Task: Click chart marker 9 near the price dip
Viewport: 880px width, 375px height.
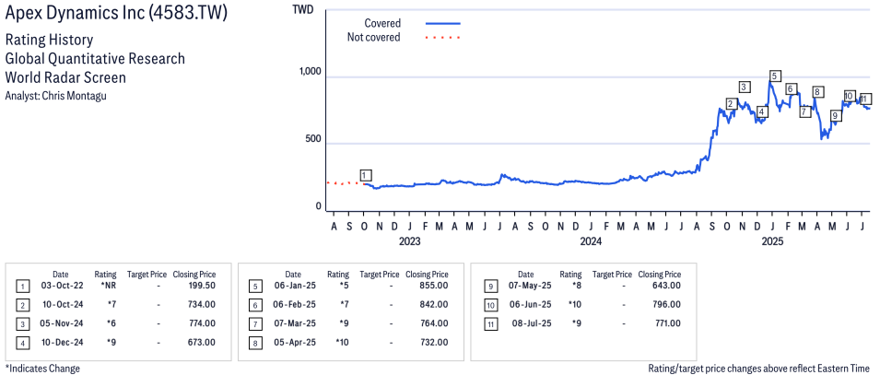Action: click(x=835, y=116)
